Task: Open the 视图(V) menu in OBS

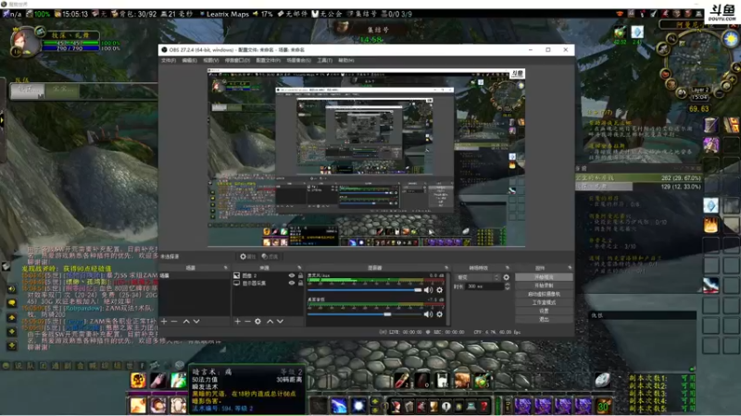Action: (211, 60)
